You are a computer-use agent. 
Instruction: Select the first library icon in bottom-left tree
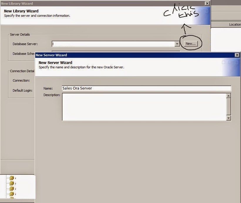[12, 178]
